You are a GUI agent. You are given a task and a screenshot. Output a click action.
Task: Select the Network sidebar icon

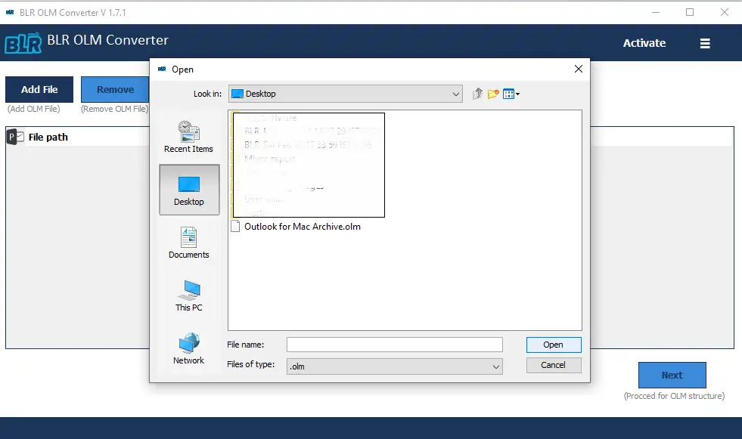[x=188, y=346]
